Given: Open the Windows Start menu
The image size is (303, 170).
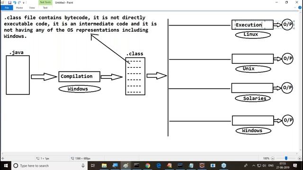Looking at the screenshot, I should [6, 166].
